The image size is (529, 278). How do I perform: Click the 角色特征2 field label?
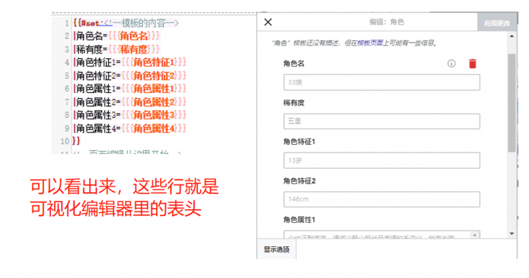300,181
